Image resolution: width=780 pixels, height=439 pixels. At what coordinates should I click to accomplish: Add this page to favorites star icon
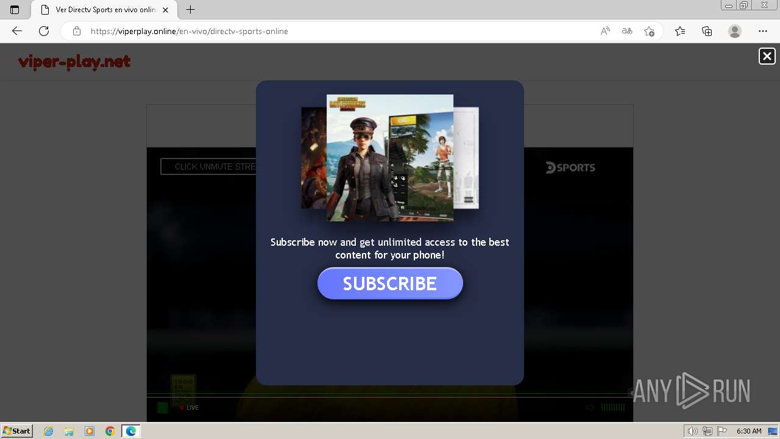(x=649, y=31)
